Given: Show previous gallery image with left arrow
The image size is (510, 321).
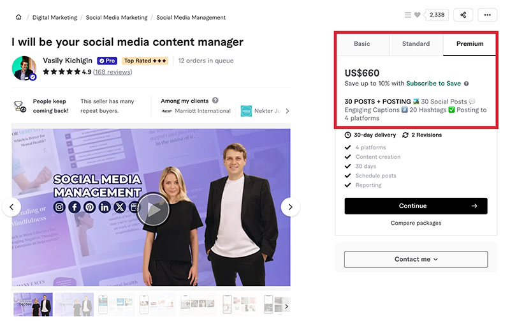Looking at the screenshot, I should (x=11, y=207).
